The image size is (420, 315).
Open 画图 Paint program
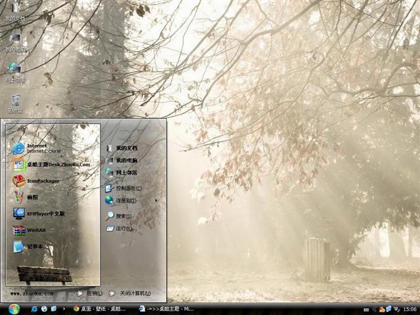click(x=25, y=198)
